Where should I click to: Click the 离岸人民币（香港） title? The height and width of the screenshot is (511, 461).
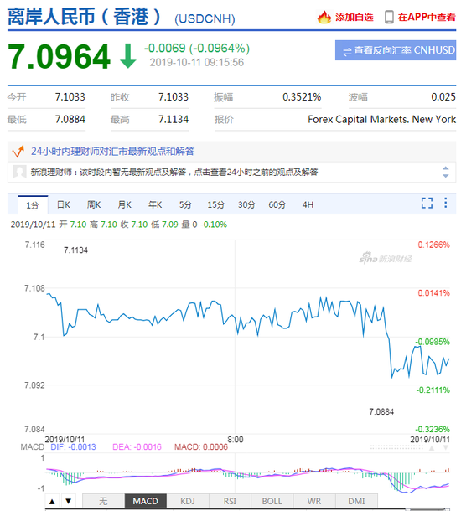(84, 17)
